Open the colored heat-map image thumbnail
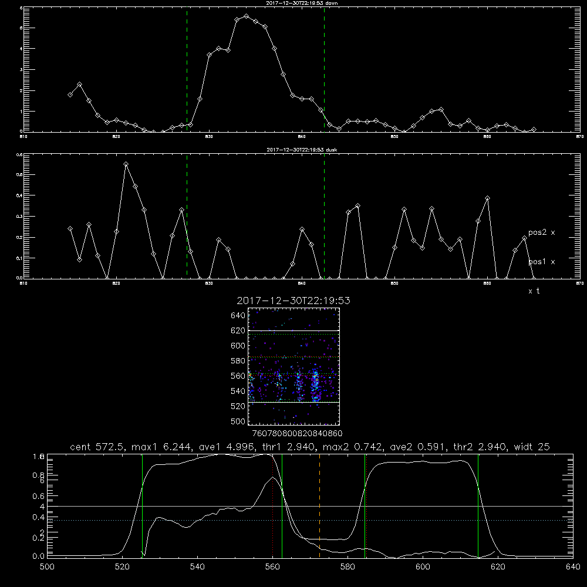 (293, 366)
